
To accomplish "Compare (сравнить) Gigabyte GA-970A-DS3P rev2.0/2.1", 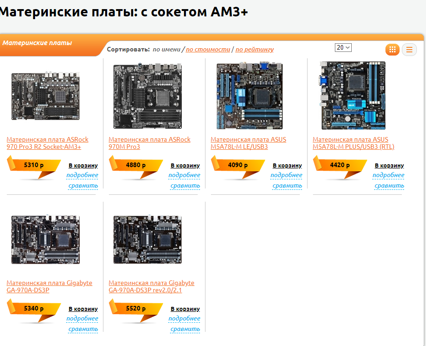I will (x=185, y=329).
